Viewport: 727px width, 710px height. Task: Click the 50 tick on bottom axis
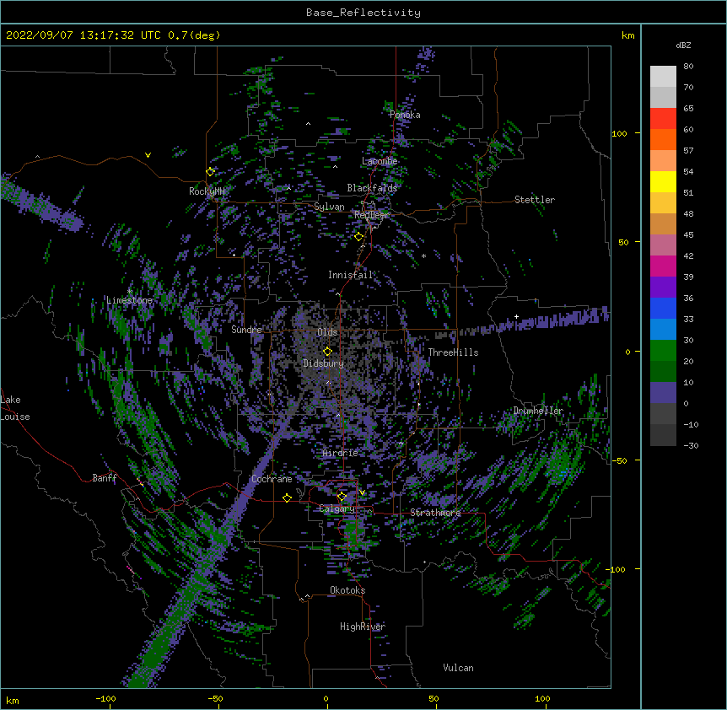tap(434, 698)
